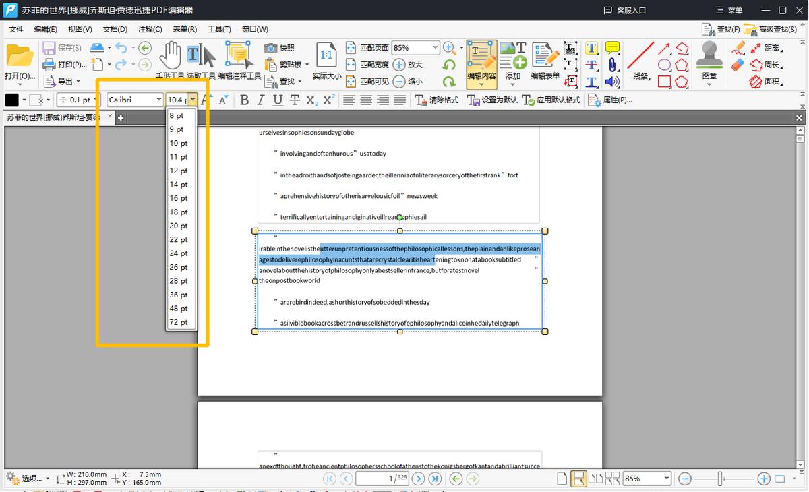Select the yellow sticky note comment tool
Viewport: 809px width, 492px height.
612,48
